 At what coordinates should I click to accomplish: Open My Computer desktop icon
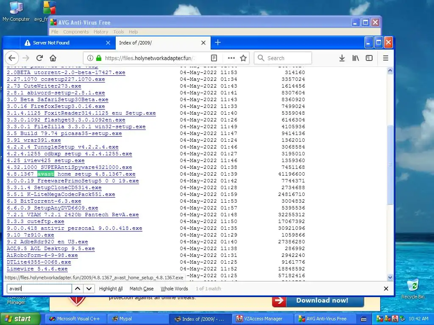point(16,11)
